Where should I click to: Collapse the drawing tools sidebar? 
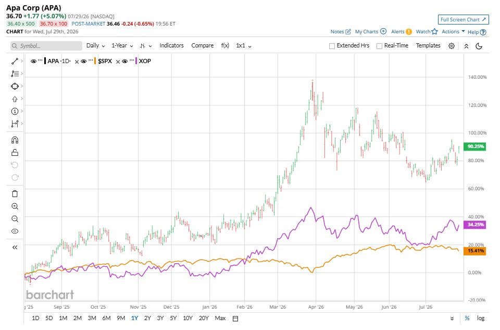(x=15, y=247)
